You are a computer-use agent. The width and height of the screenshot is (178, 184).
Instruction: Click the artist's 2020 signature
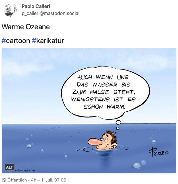click(159, 152)
